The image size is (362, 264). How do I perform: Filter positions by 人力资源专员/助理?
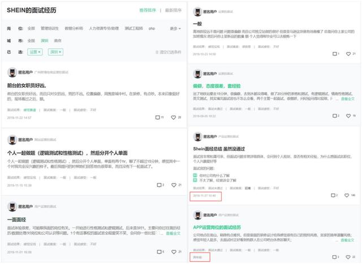click(x=104, y=28)
